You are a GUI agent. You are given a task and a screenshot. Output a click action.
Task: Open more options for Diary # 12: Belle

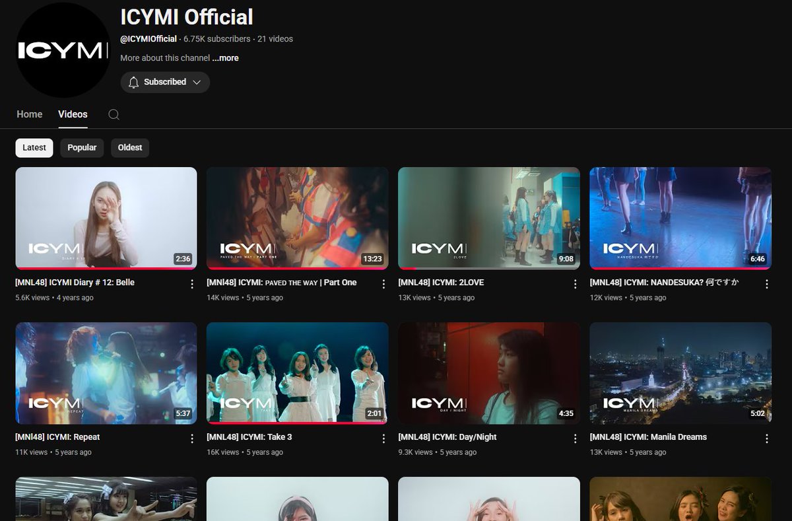(192, 284)
